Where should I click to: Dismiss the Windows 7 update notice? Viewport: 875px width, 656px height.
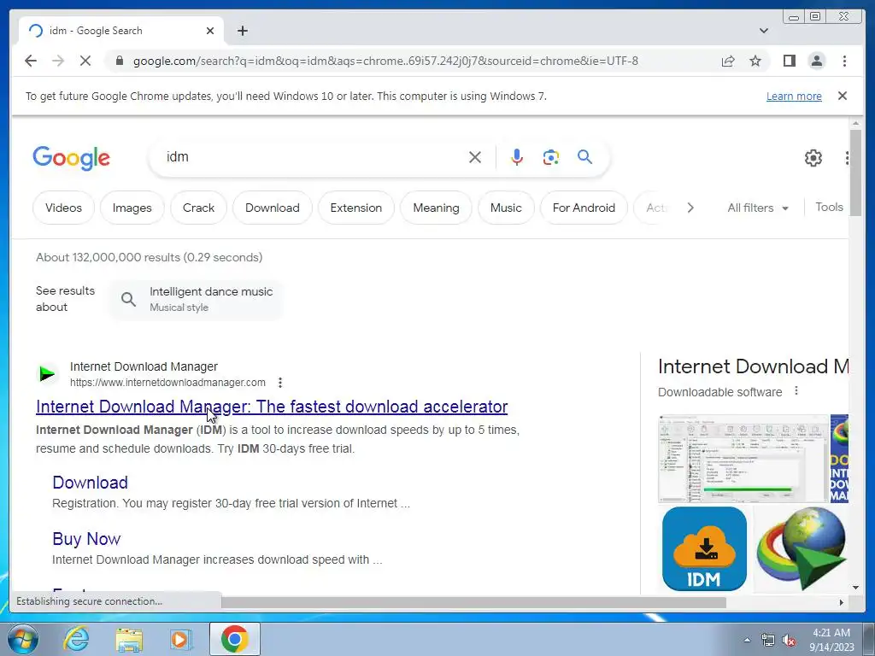tap(842, 96)
